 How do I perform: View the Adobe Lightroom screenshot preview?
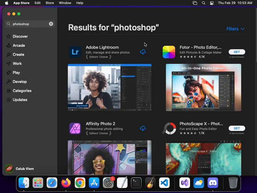tap(110, 87)
